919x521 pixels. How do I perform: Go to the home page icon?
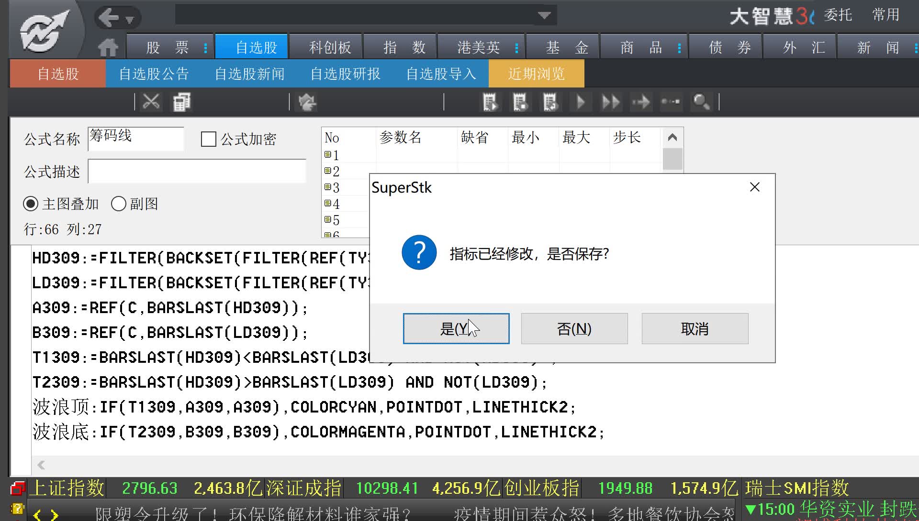tap(108, 48)
